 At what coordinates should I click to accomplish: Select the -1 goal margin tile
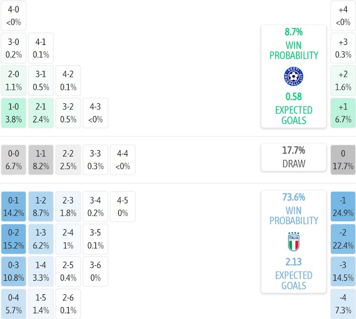click(343, 206)
